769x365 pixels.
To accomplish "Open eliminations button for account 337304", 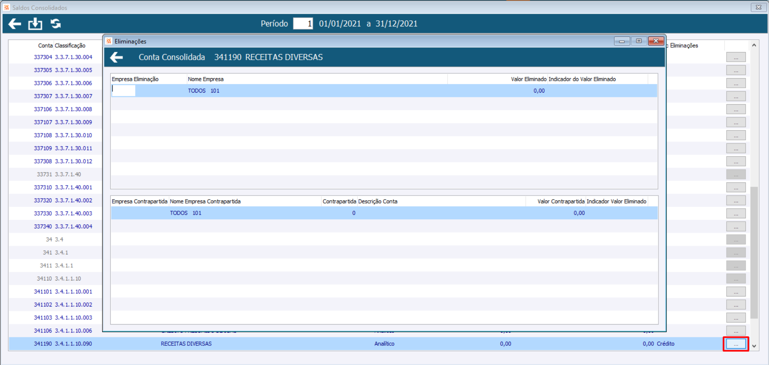I will (x=736, y=57).
